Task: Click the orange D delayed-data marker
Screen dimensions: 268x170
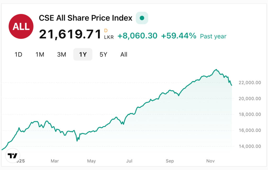Action: [106, 30]
